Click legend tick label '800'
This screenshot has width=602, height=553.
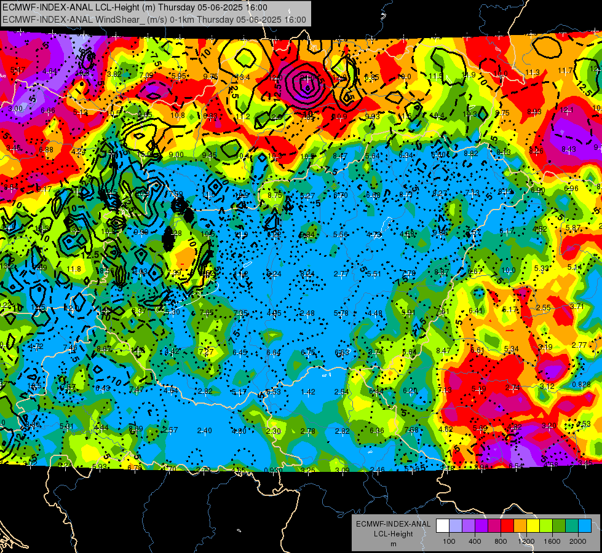(x=501, y=541)
